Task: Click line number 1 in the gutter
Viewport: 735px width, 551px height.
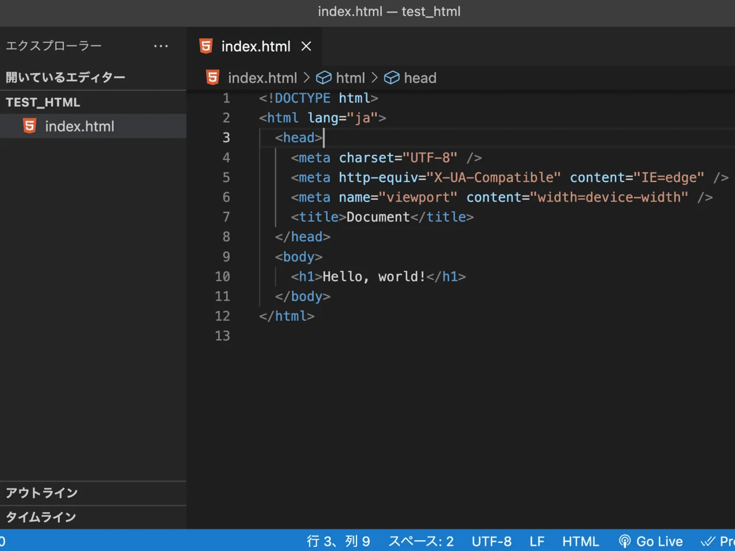Action: (226, 98)
